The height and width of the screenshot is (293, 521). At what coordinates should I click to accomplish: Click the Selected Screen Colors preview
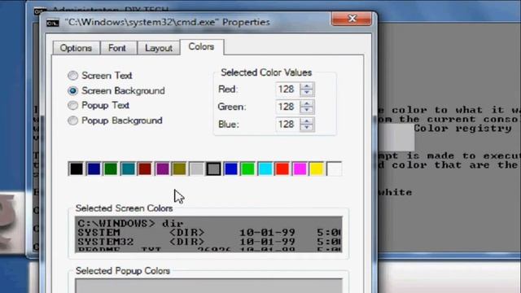[x=208, y=234]
